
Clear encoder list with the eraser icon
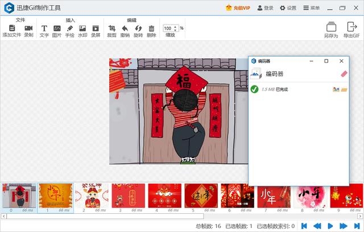tap(343, 74)
